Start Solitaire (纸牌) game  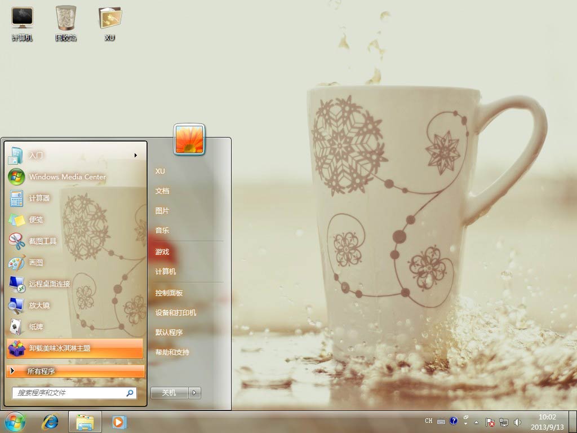tap(36, 326)
